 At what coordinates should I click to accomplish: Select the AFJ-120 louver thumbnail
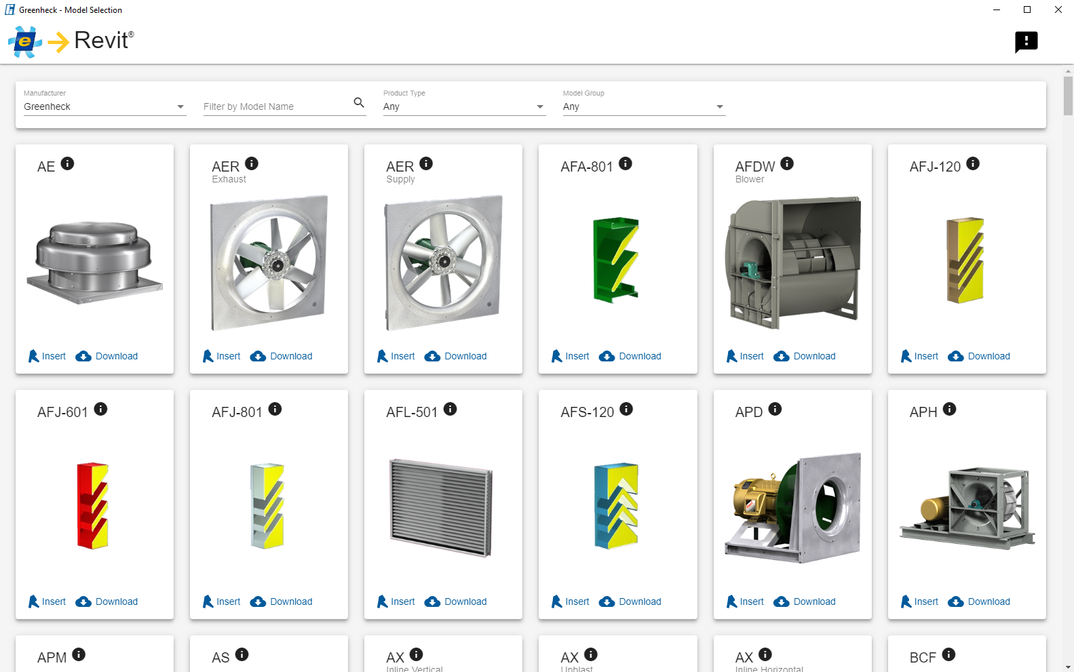pyautogui.click(x=965, y=260)
